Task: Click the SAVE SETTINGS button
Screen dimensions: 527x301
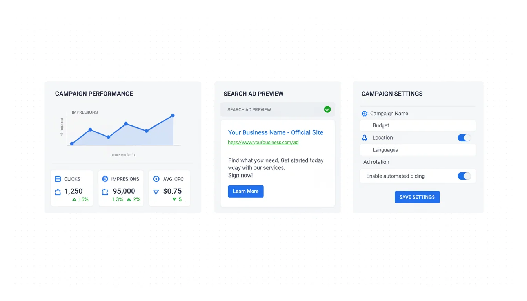Action: 417,197
